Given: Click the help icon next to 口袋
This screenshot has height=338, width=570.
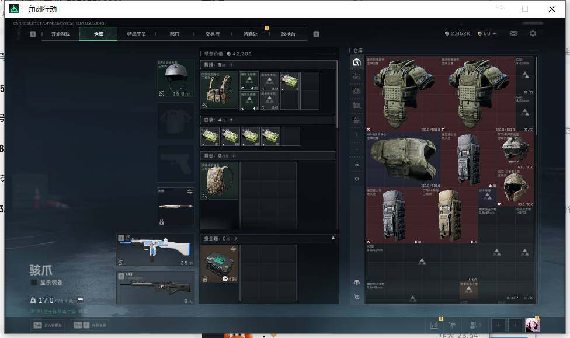Looking at the screenshot, I should (231, 120).
